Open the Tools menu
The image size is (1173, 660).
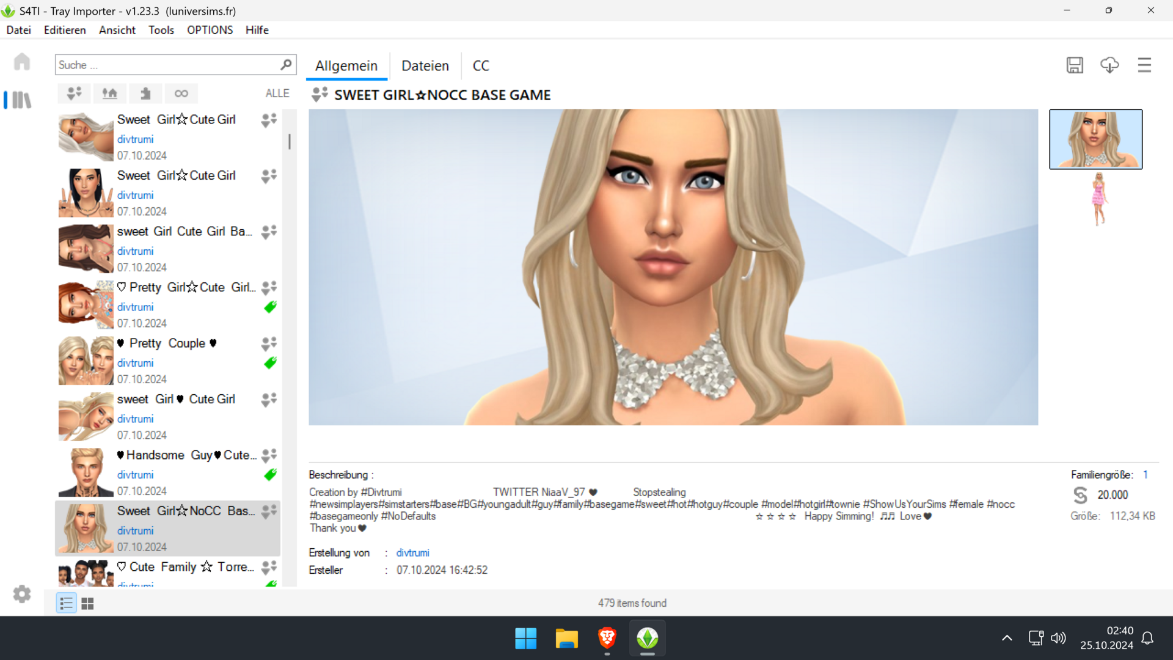click(161, 30)
